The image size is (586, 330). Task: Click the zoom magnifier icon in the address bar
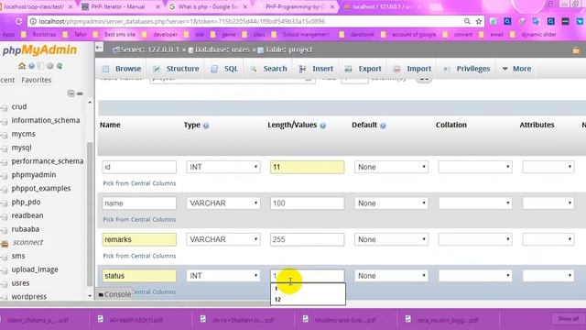coord(467,21)
